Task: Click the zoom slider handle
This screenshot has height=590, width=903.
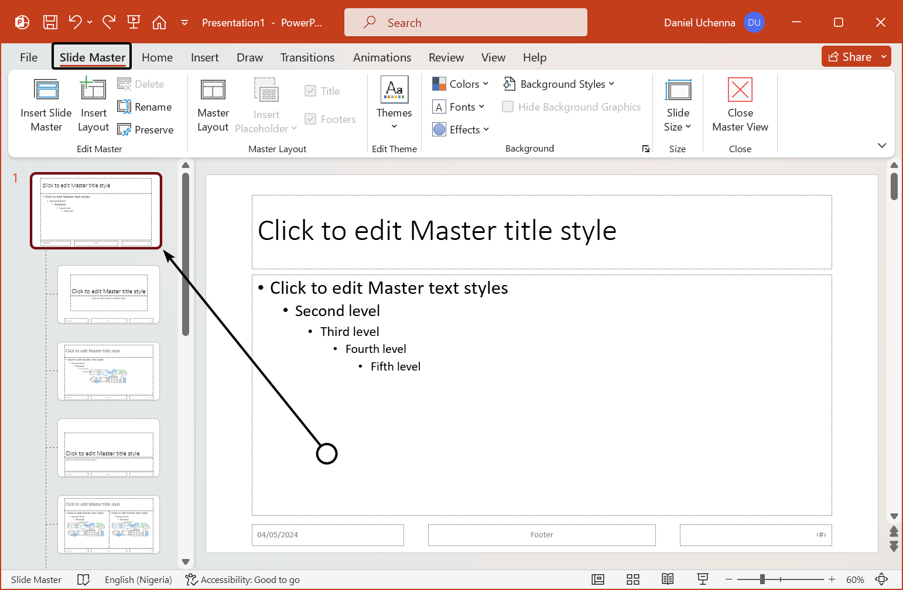Action: [762, 579]
